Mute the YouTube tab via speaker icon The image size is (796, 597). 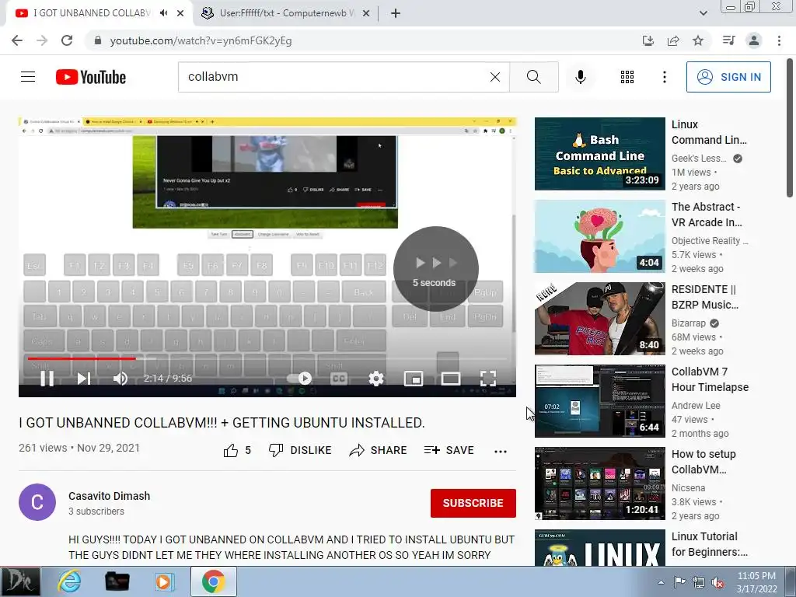[163, 13]
